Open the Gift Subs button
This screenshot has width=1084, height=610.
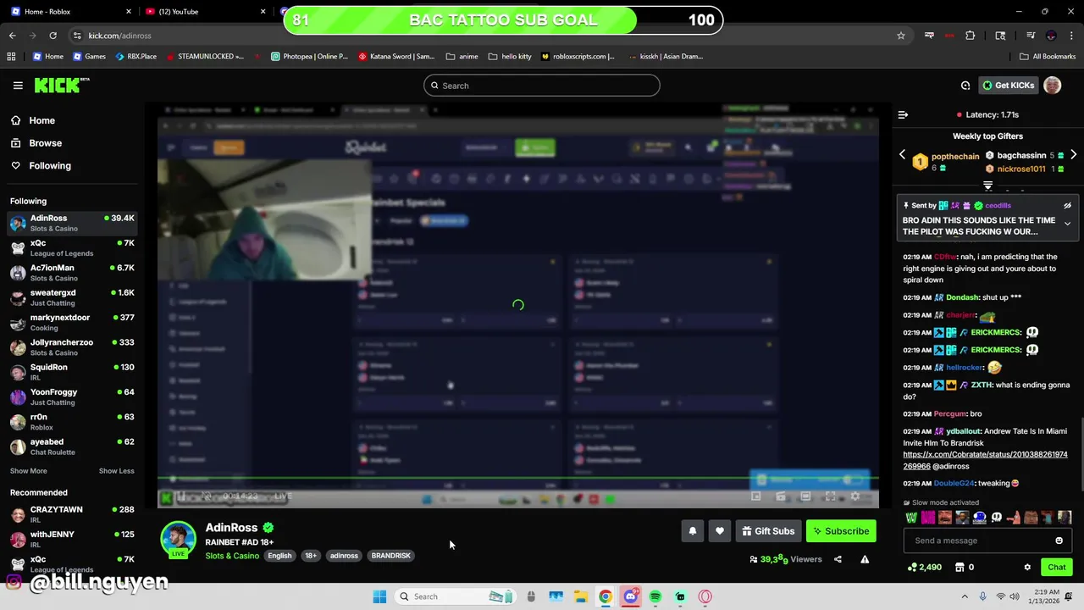(x=768, y=531)
